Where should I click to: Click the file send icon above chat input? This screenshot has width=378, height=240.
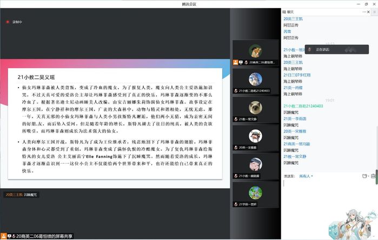(x=366, y=176)
